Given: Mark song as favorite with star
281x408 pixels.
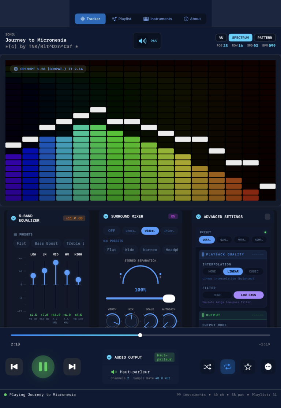Looking at the screenshot, I should click(248, 367).
